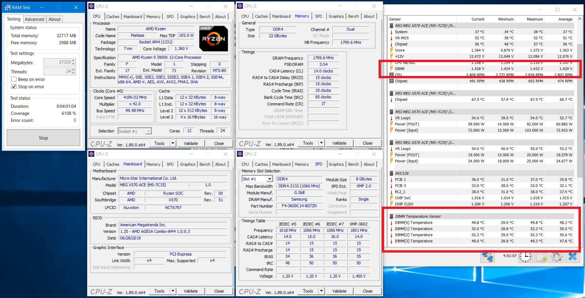Click the CPU-Z icon of the Mainboard window
585x298 pixels.
pos(91,154)
